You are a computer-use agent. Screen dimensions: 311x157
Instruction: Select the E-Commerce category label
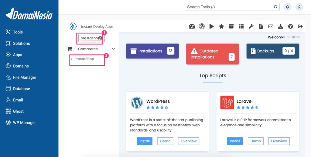click(x=86, y=49)
